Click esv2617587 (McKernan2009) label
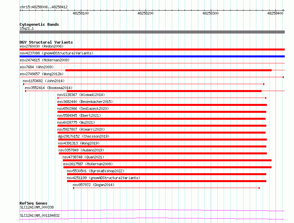The width and height of the screenshot is (294, 223). pos(88,164)
